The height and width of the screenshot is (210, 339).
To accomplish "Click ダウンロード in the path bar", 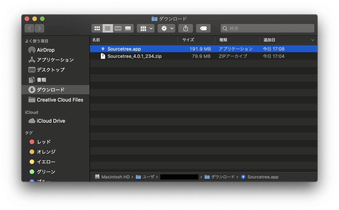I will (220, 177).
